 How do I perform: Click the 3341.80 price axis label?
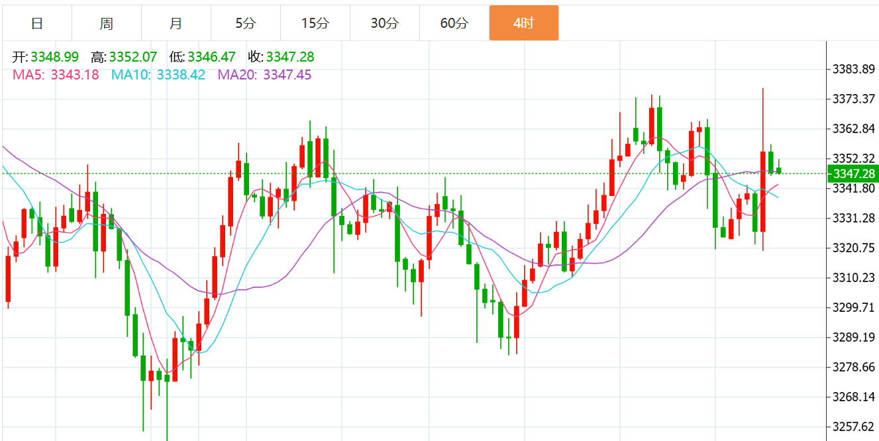click(854, 188)
